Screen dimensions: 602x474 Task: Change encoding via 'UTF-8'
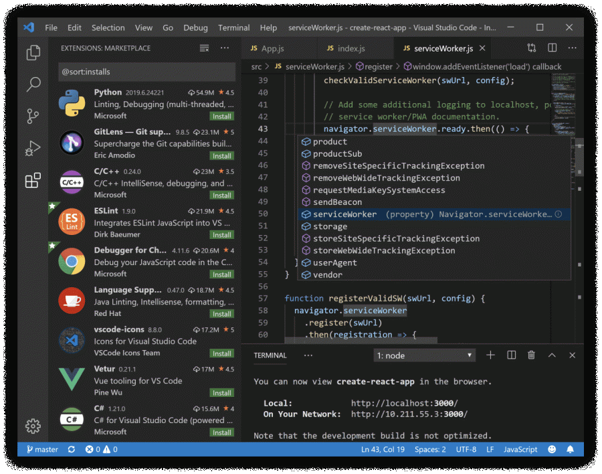pos(466,449)
